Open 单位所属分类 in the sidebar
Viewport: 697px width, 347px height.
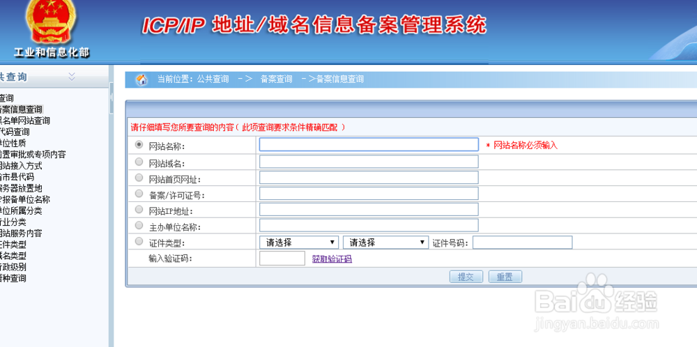click(x=21, y=210)
